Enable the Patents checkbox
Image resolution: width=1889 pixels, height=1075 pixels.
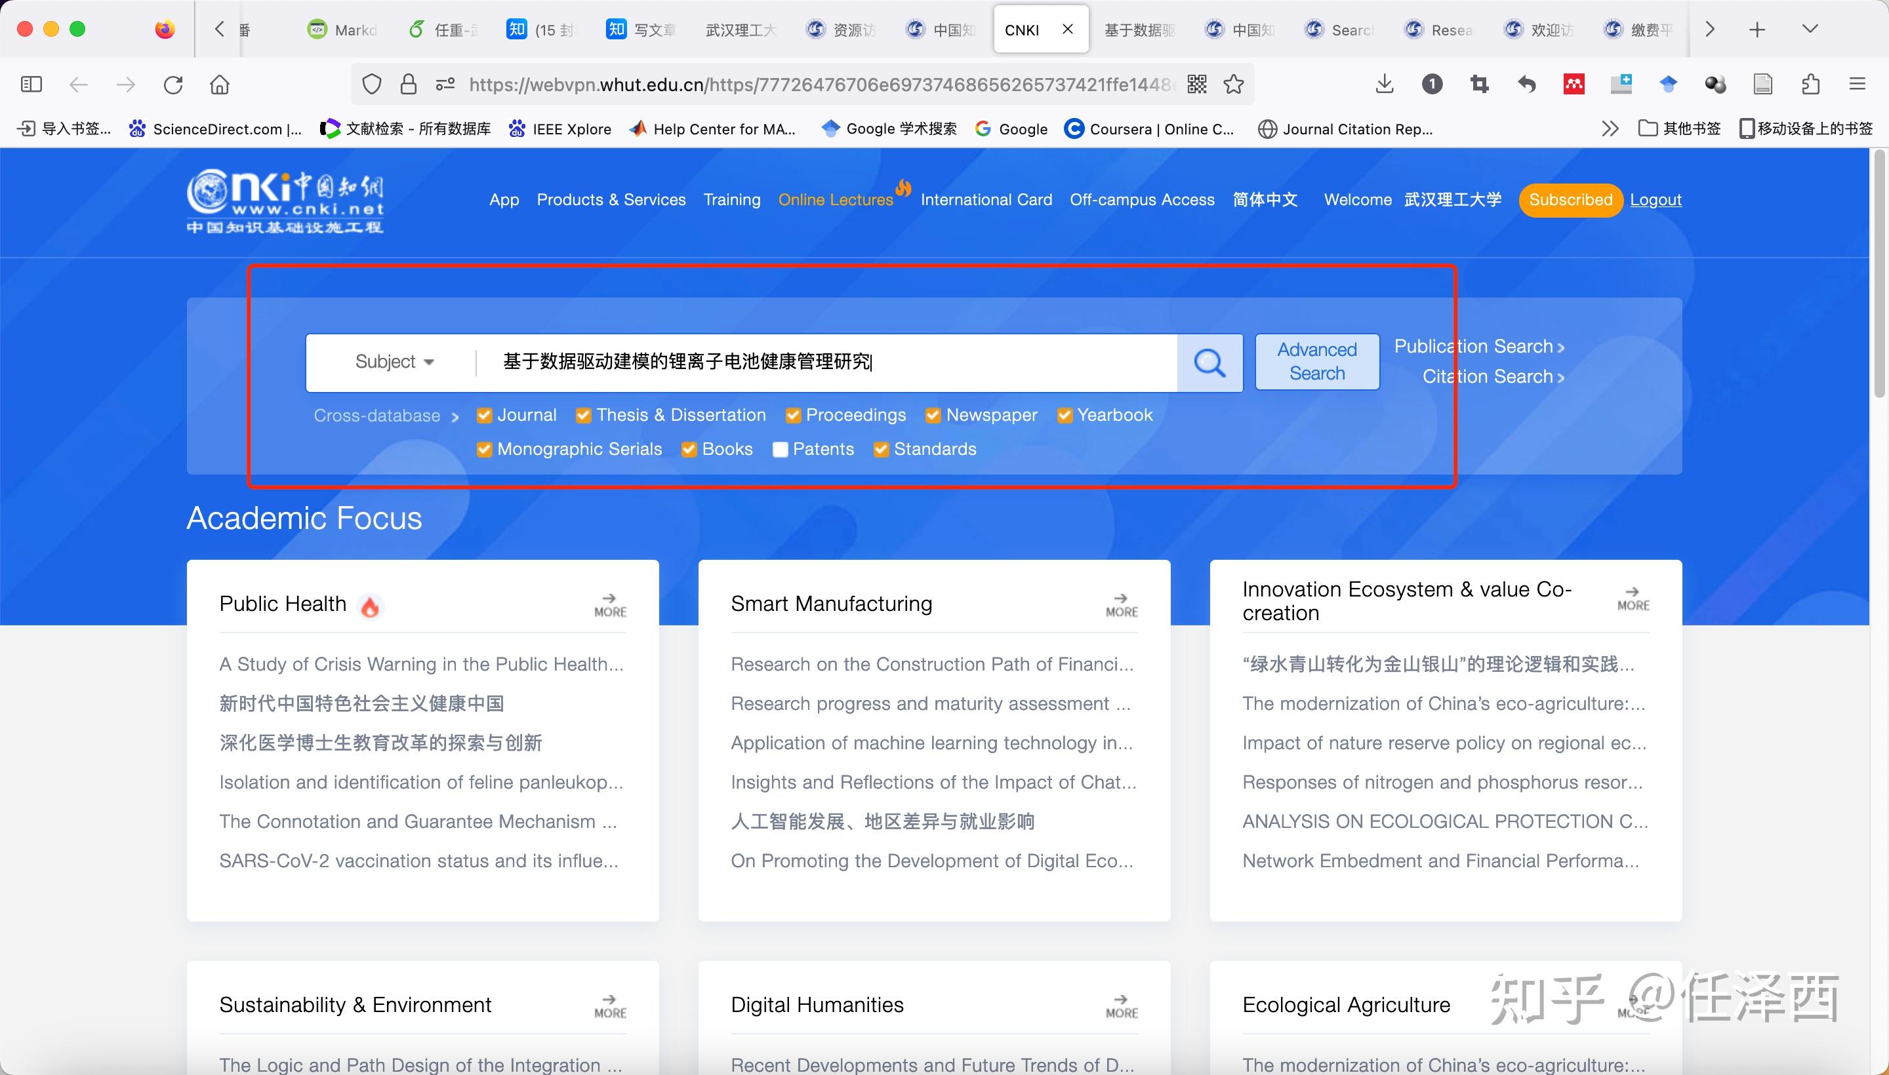pos(780,450)
